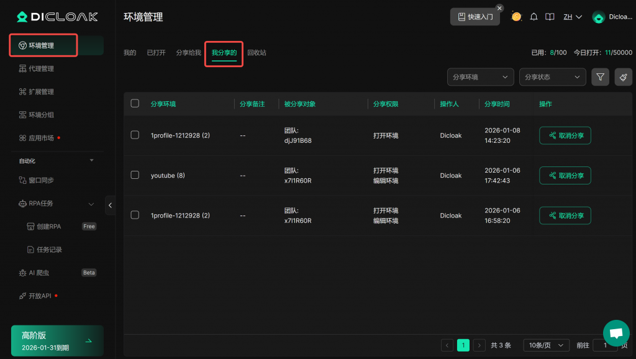Switch to the 回收站 tab
The height and width of the screenshot is (359, 636).
[x=257, y=53]
